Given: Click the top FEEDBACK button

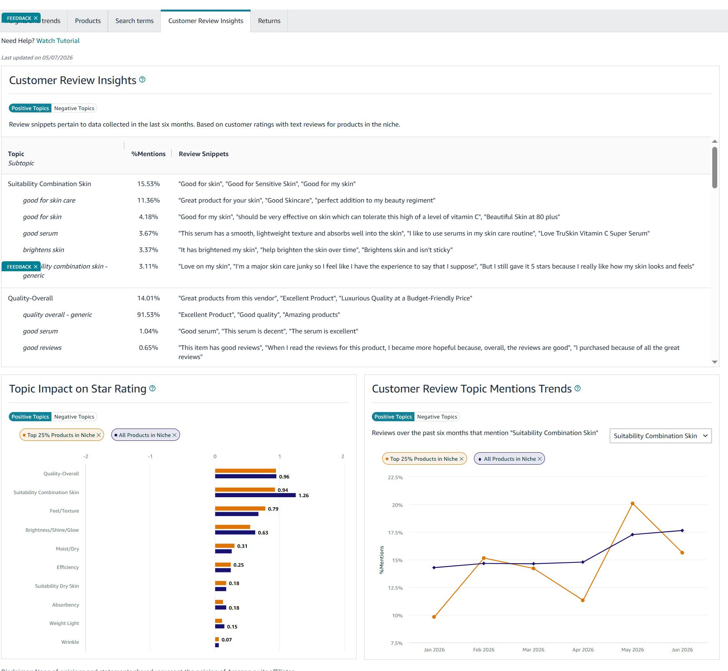Looking at the screenshot, I should pos(19,18).
